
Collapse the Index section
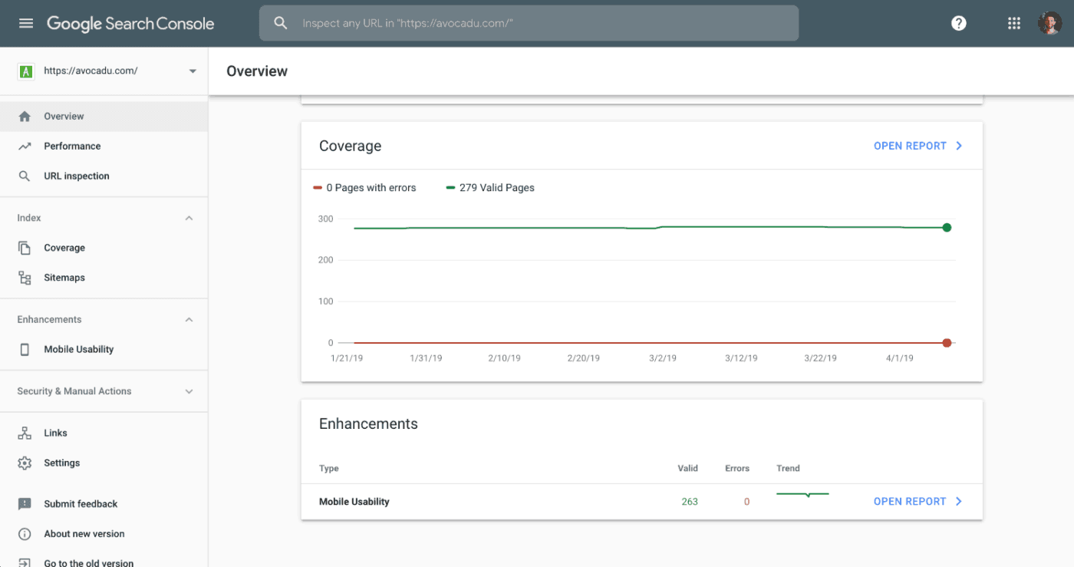(189, 217)
